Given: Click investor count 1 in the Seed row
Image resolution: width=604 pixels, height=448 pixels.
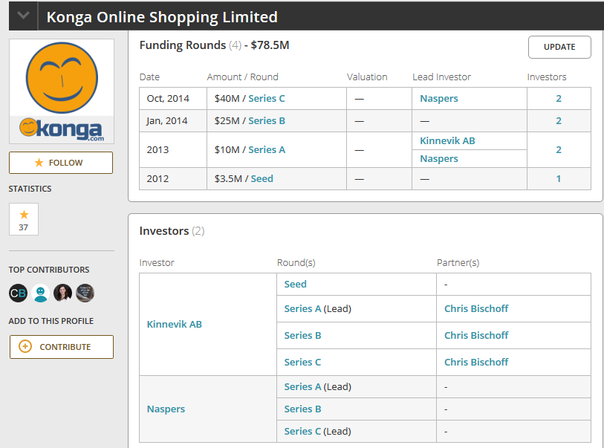Looking at the screenshot, I should tap(559, 179).
